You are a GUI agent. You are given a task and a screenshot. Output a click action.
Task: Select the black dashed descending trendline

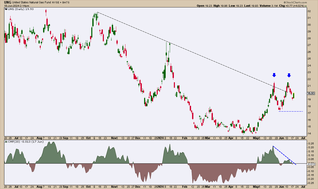pos(180,48)
